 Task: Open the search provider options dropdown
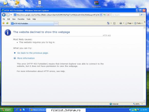point(144,15)
